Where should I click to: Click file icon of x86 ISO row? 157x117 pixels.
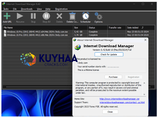tap(5, 35)
